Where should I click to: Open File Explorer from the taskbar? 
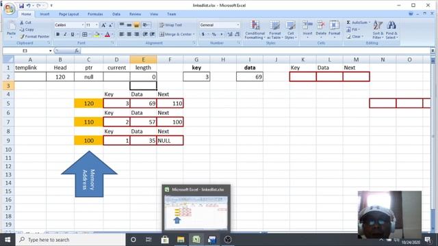click(x=181, y=240)
